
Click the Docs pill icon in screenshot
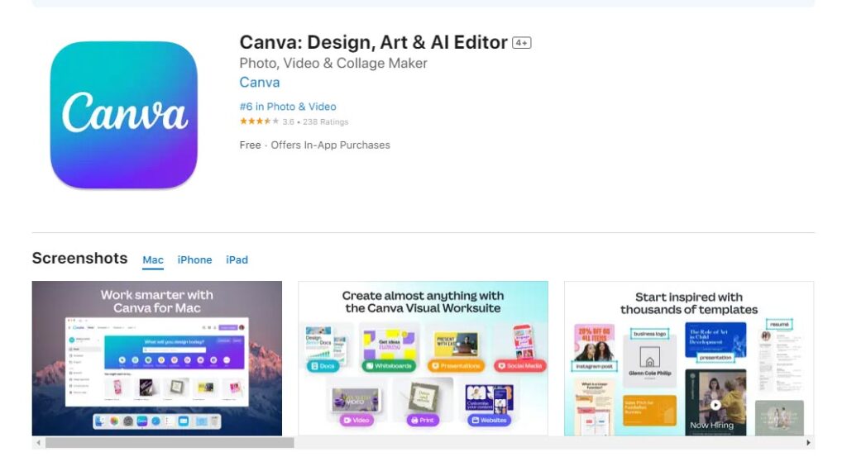[323, 366]
